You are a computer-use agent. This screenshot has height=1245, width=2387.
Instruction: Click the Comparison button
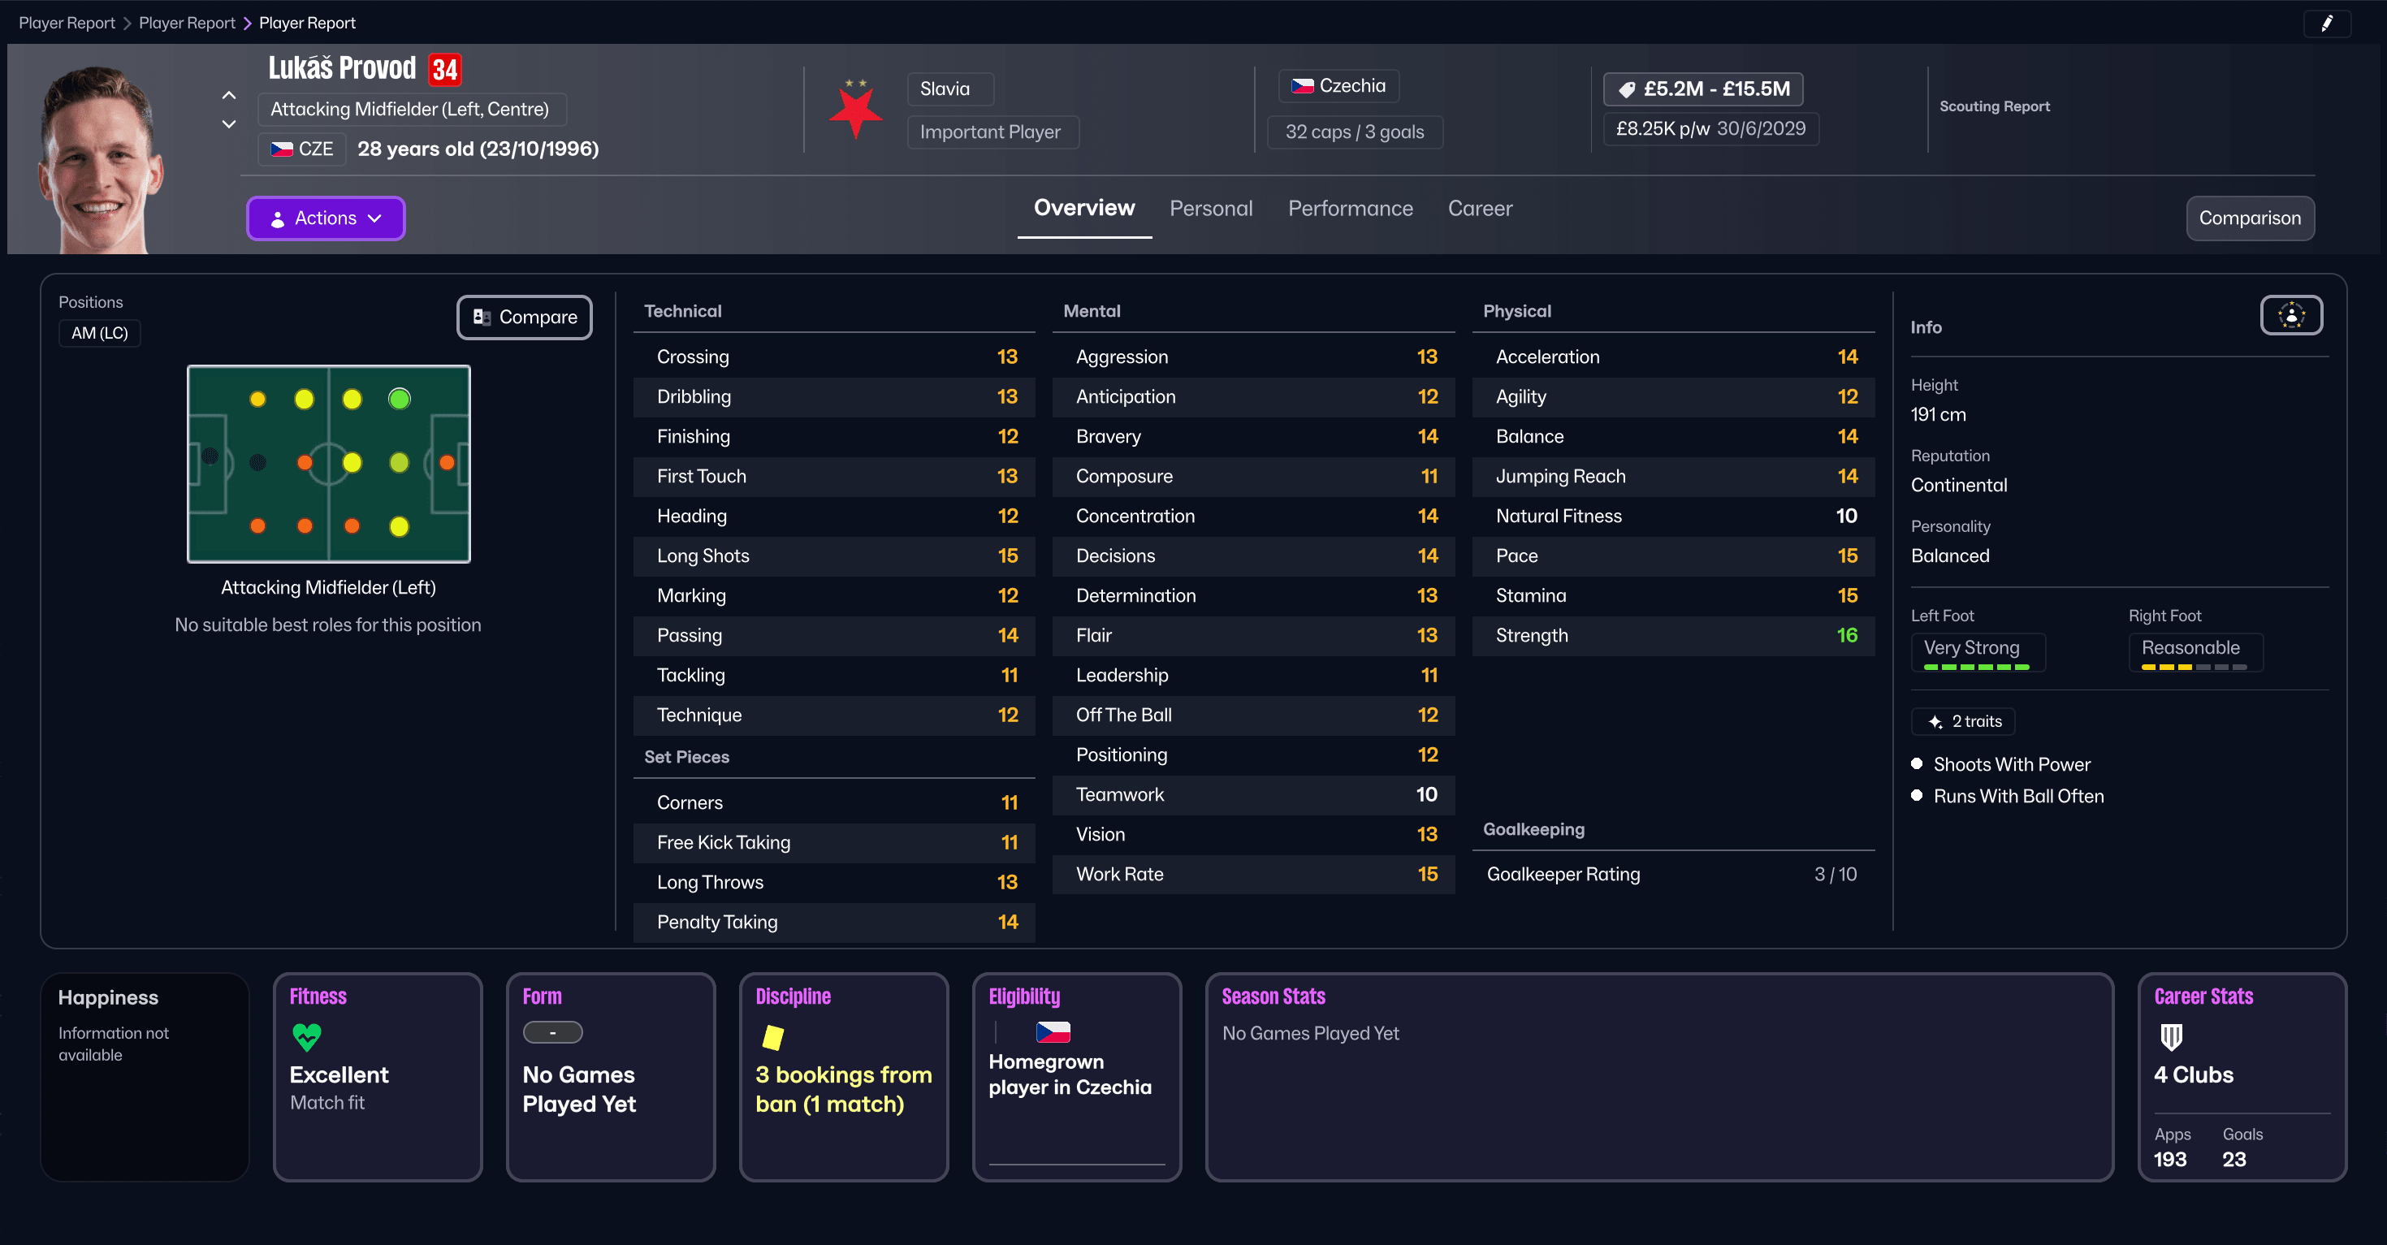point(2250,218)
